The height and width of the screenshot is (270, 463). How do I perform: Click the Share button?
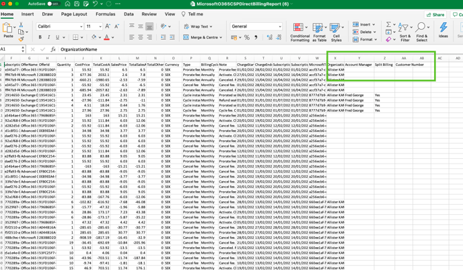[435, 14]
